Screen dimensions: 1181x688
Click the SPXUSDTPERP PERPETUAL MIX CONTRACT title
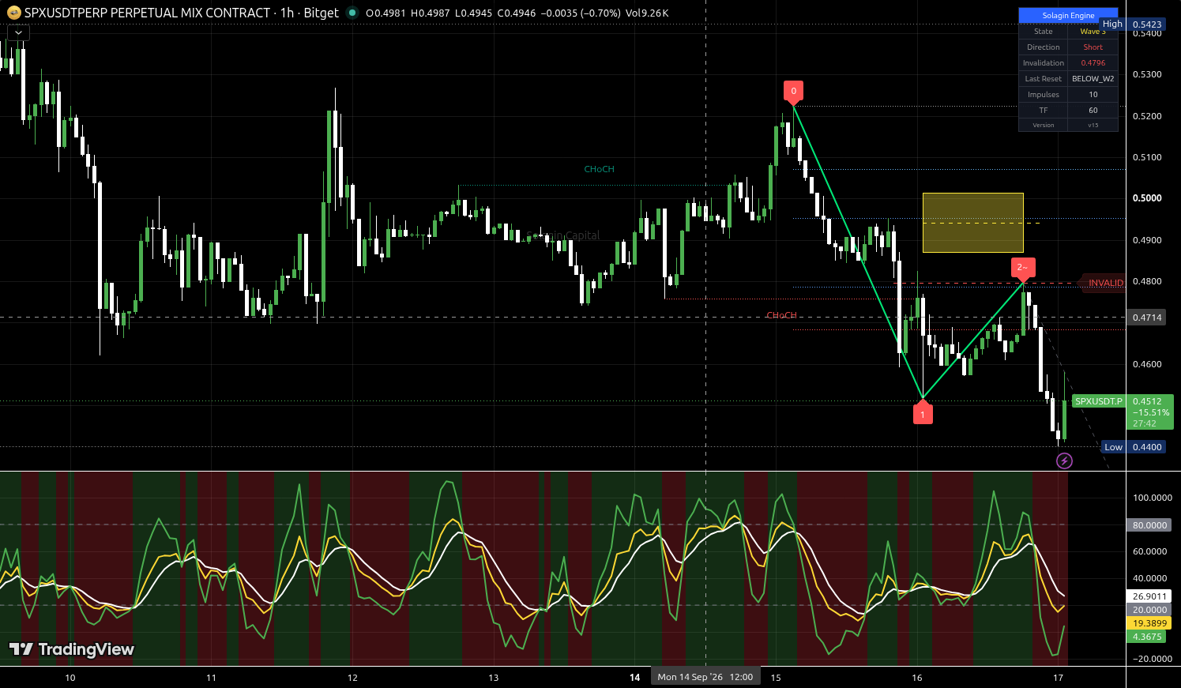(147, 13)
